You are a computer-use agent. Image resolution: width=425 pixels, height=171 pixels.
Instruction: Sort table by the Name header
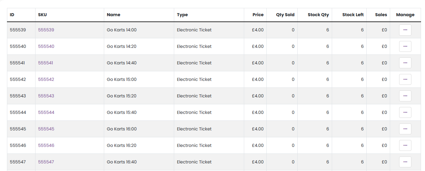(x=113, y=15)
